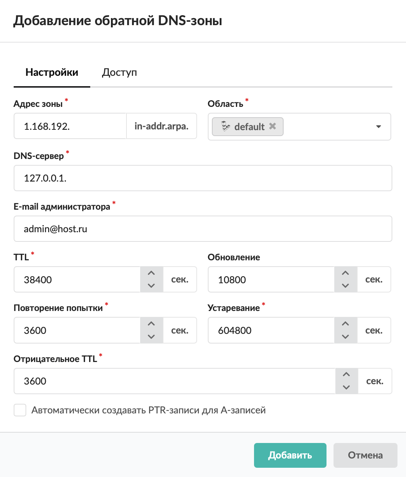Increase Отрицательное TTL with the up arrow
This screenshot has width=406, height=477.
(x=346, y=375)
